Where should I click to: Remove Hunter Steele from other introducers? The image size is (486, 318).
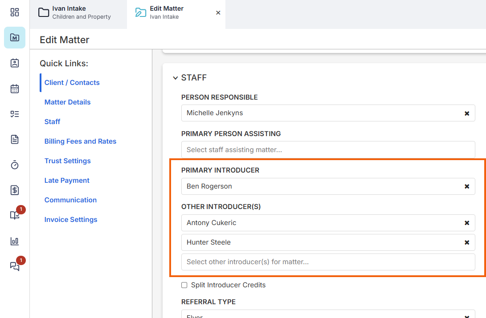click(x=467, y=242)
